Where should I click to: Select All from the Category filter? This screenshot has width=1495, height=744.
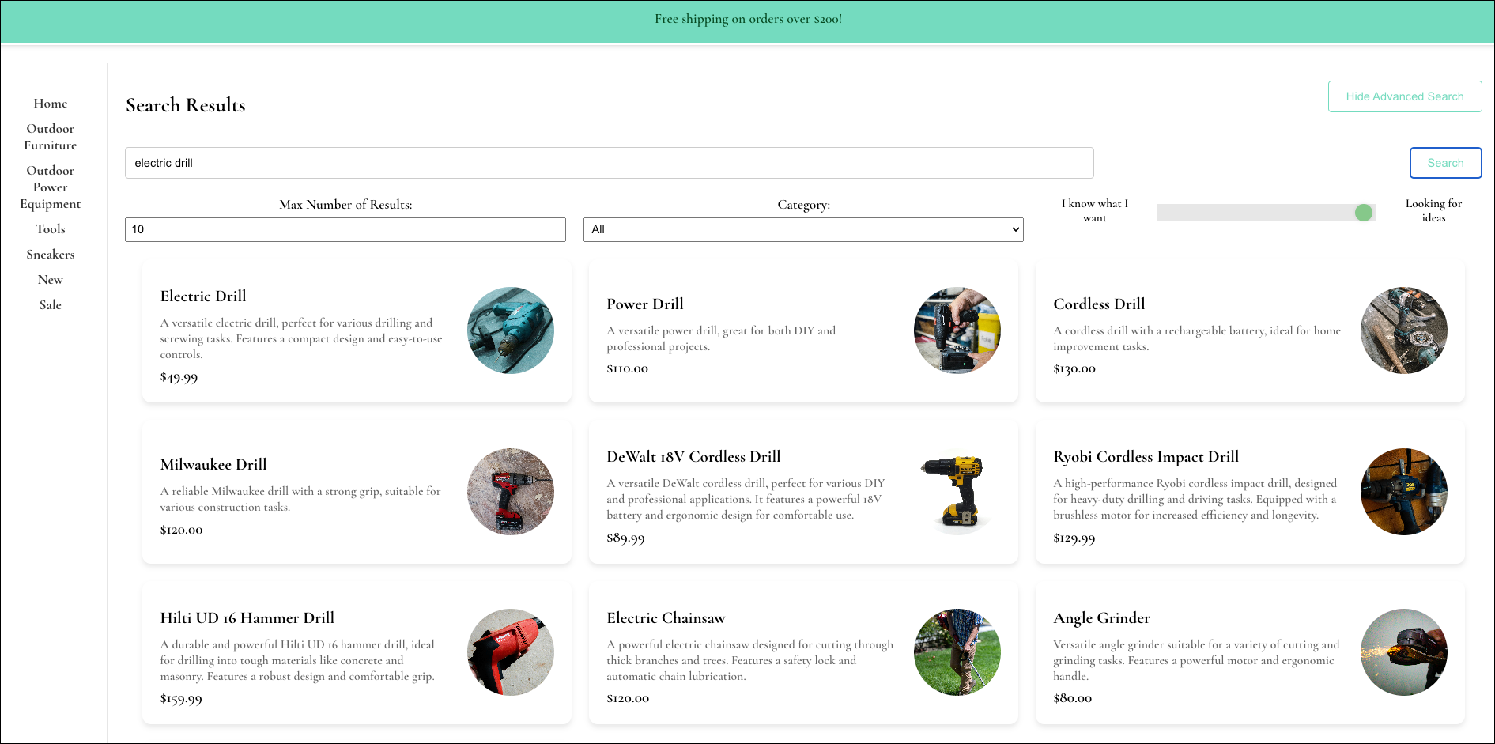(802, 229)
